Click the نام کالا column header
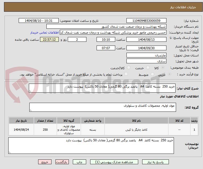This screenshot has width=203, height=169. coord(136,121)
